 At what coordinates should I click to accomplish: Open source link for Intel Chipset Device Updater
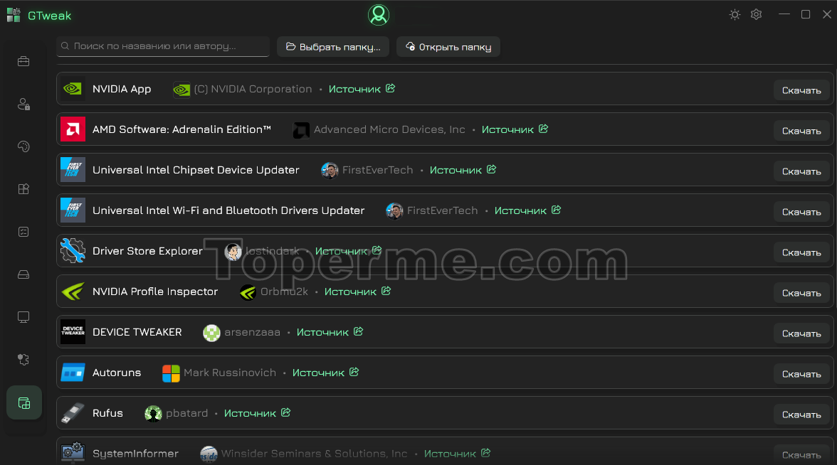463,170
